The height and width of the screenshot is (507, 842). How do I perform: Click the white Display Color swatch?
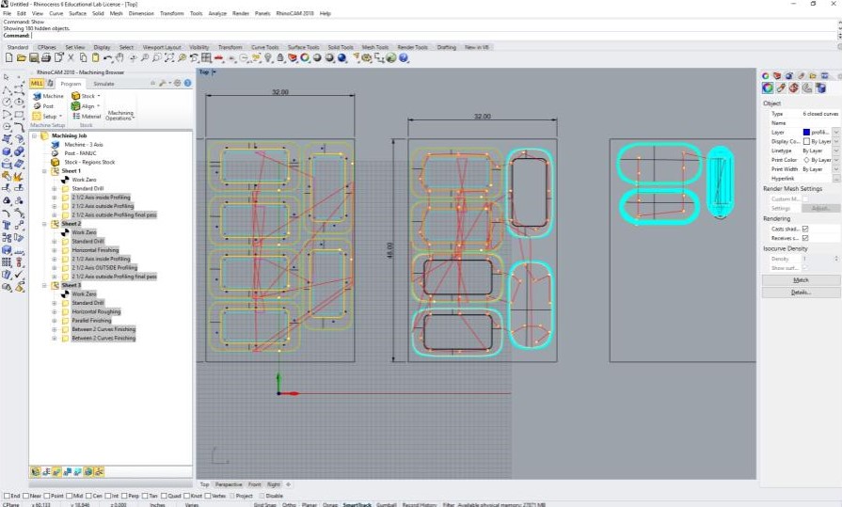tap(806, 141)
